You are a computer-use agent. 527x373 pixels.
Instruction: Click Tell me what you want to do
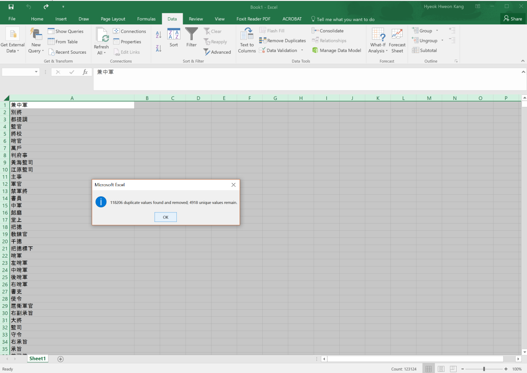[x=343, y=19]
